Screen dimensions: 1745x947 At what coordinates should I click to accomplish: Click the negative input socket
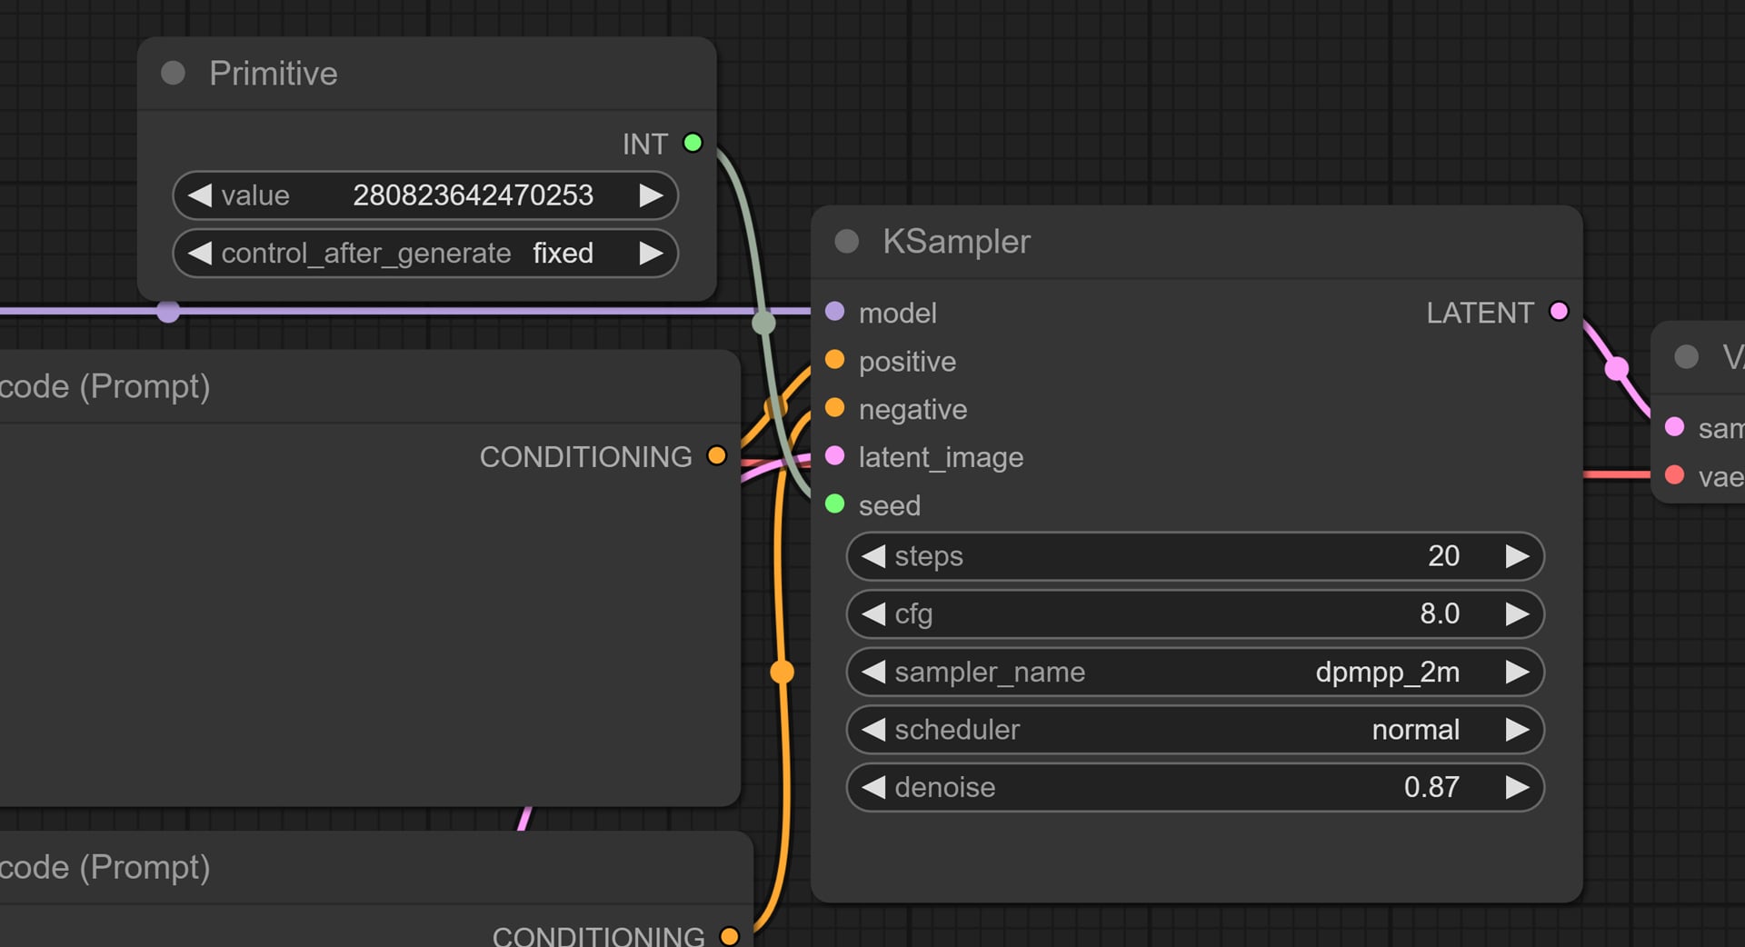(834, 408)
